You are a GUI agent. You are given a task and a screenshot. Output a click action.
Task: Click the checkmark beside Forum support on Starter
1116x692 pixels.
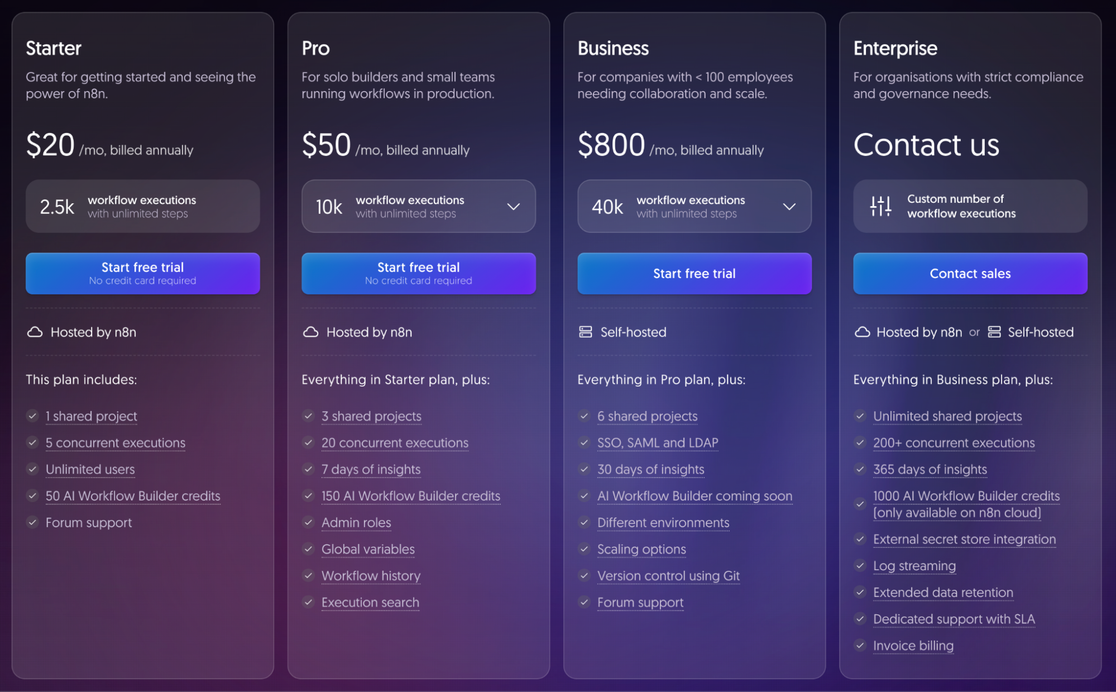click(x=32, y=523)
